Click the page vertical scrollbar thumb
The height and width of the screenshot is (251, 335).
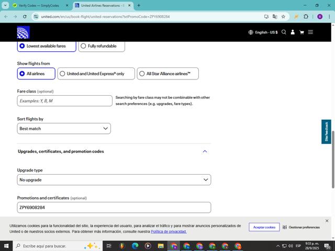333,159
